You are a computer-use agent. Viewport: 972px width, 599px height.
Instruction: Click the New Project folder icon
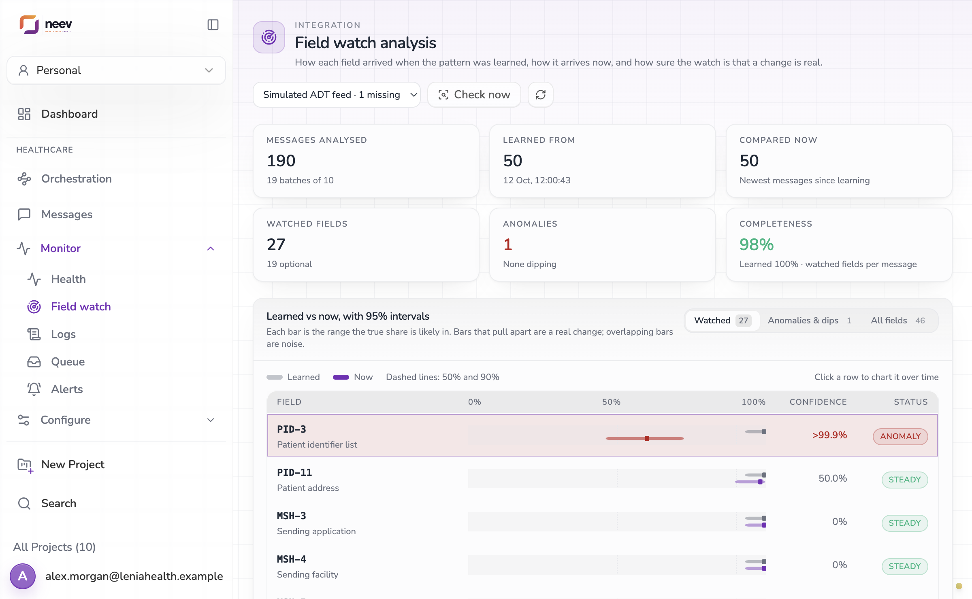click(x=25, y=465)
